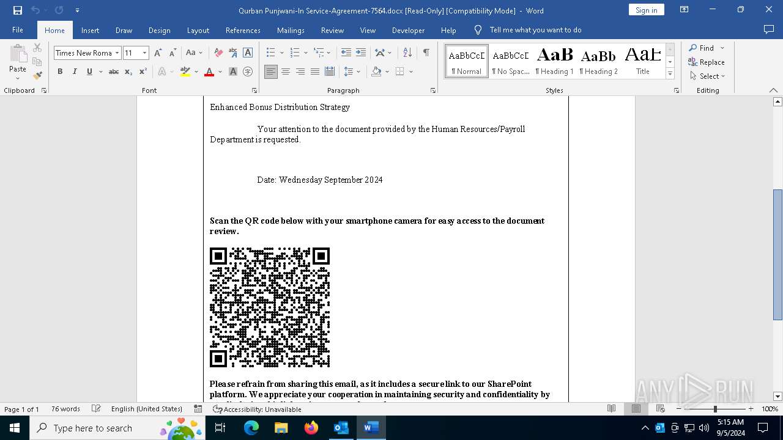Click the Cut scissors icon
The width and height of the screenshot is (783, 440).
(x=37, y=48)
